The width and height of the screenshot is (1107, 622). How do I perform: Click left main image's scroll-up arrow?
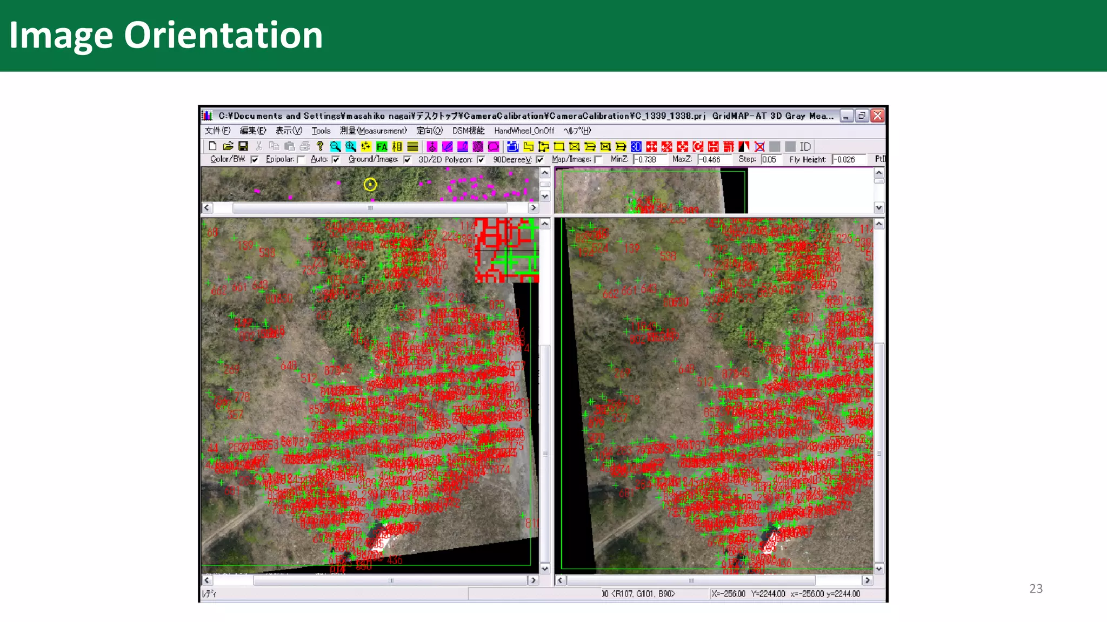pyautogui.click(x=545, y=224)
